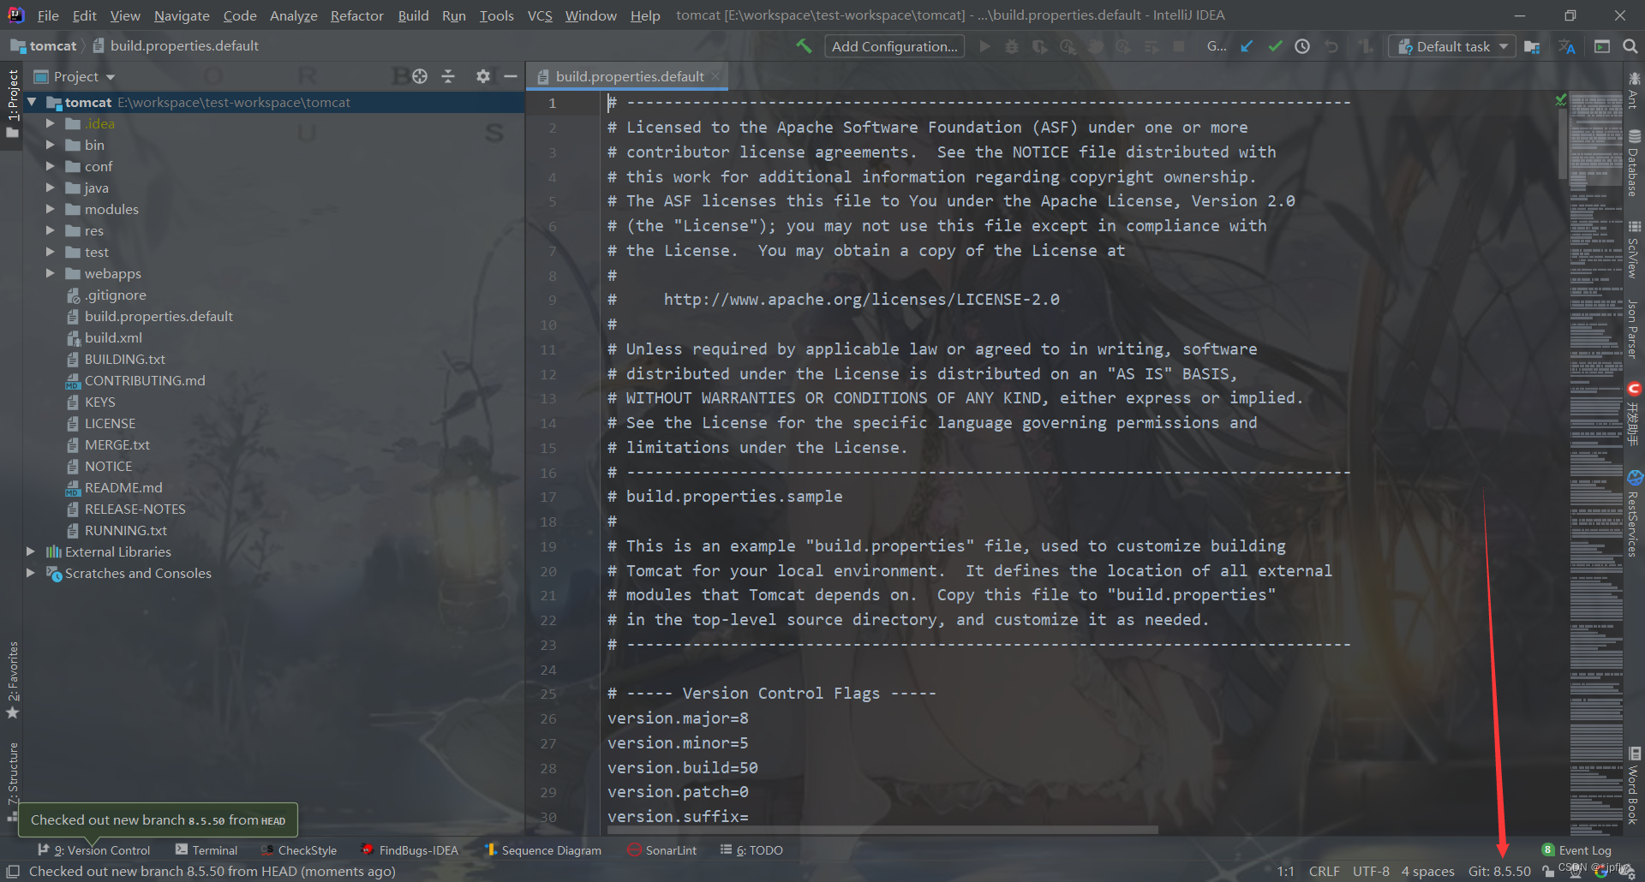Expand the modules folder

[x=50, y=209]
